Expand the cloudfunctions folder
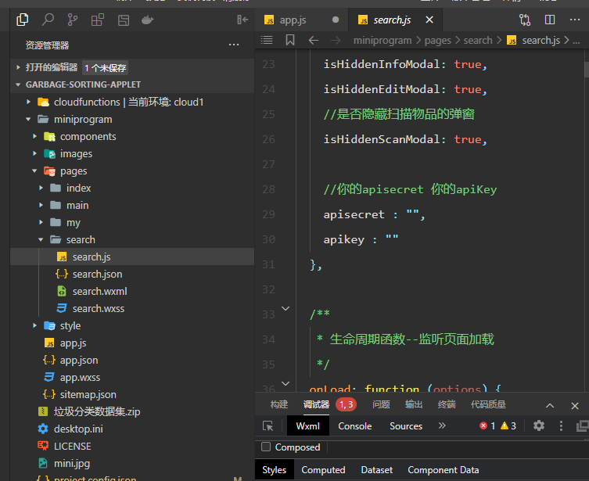Viewport: 589px width, 481px height. 28,102
